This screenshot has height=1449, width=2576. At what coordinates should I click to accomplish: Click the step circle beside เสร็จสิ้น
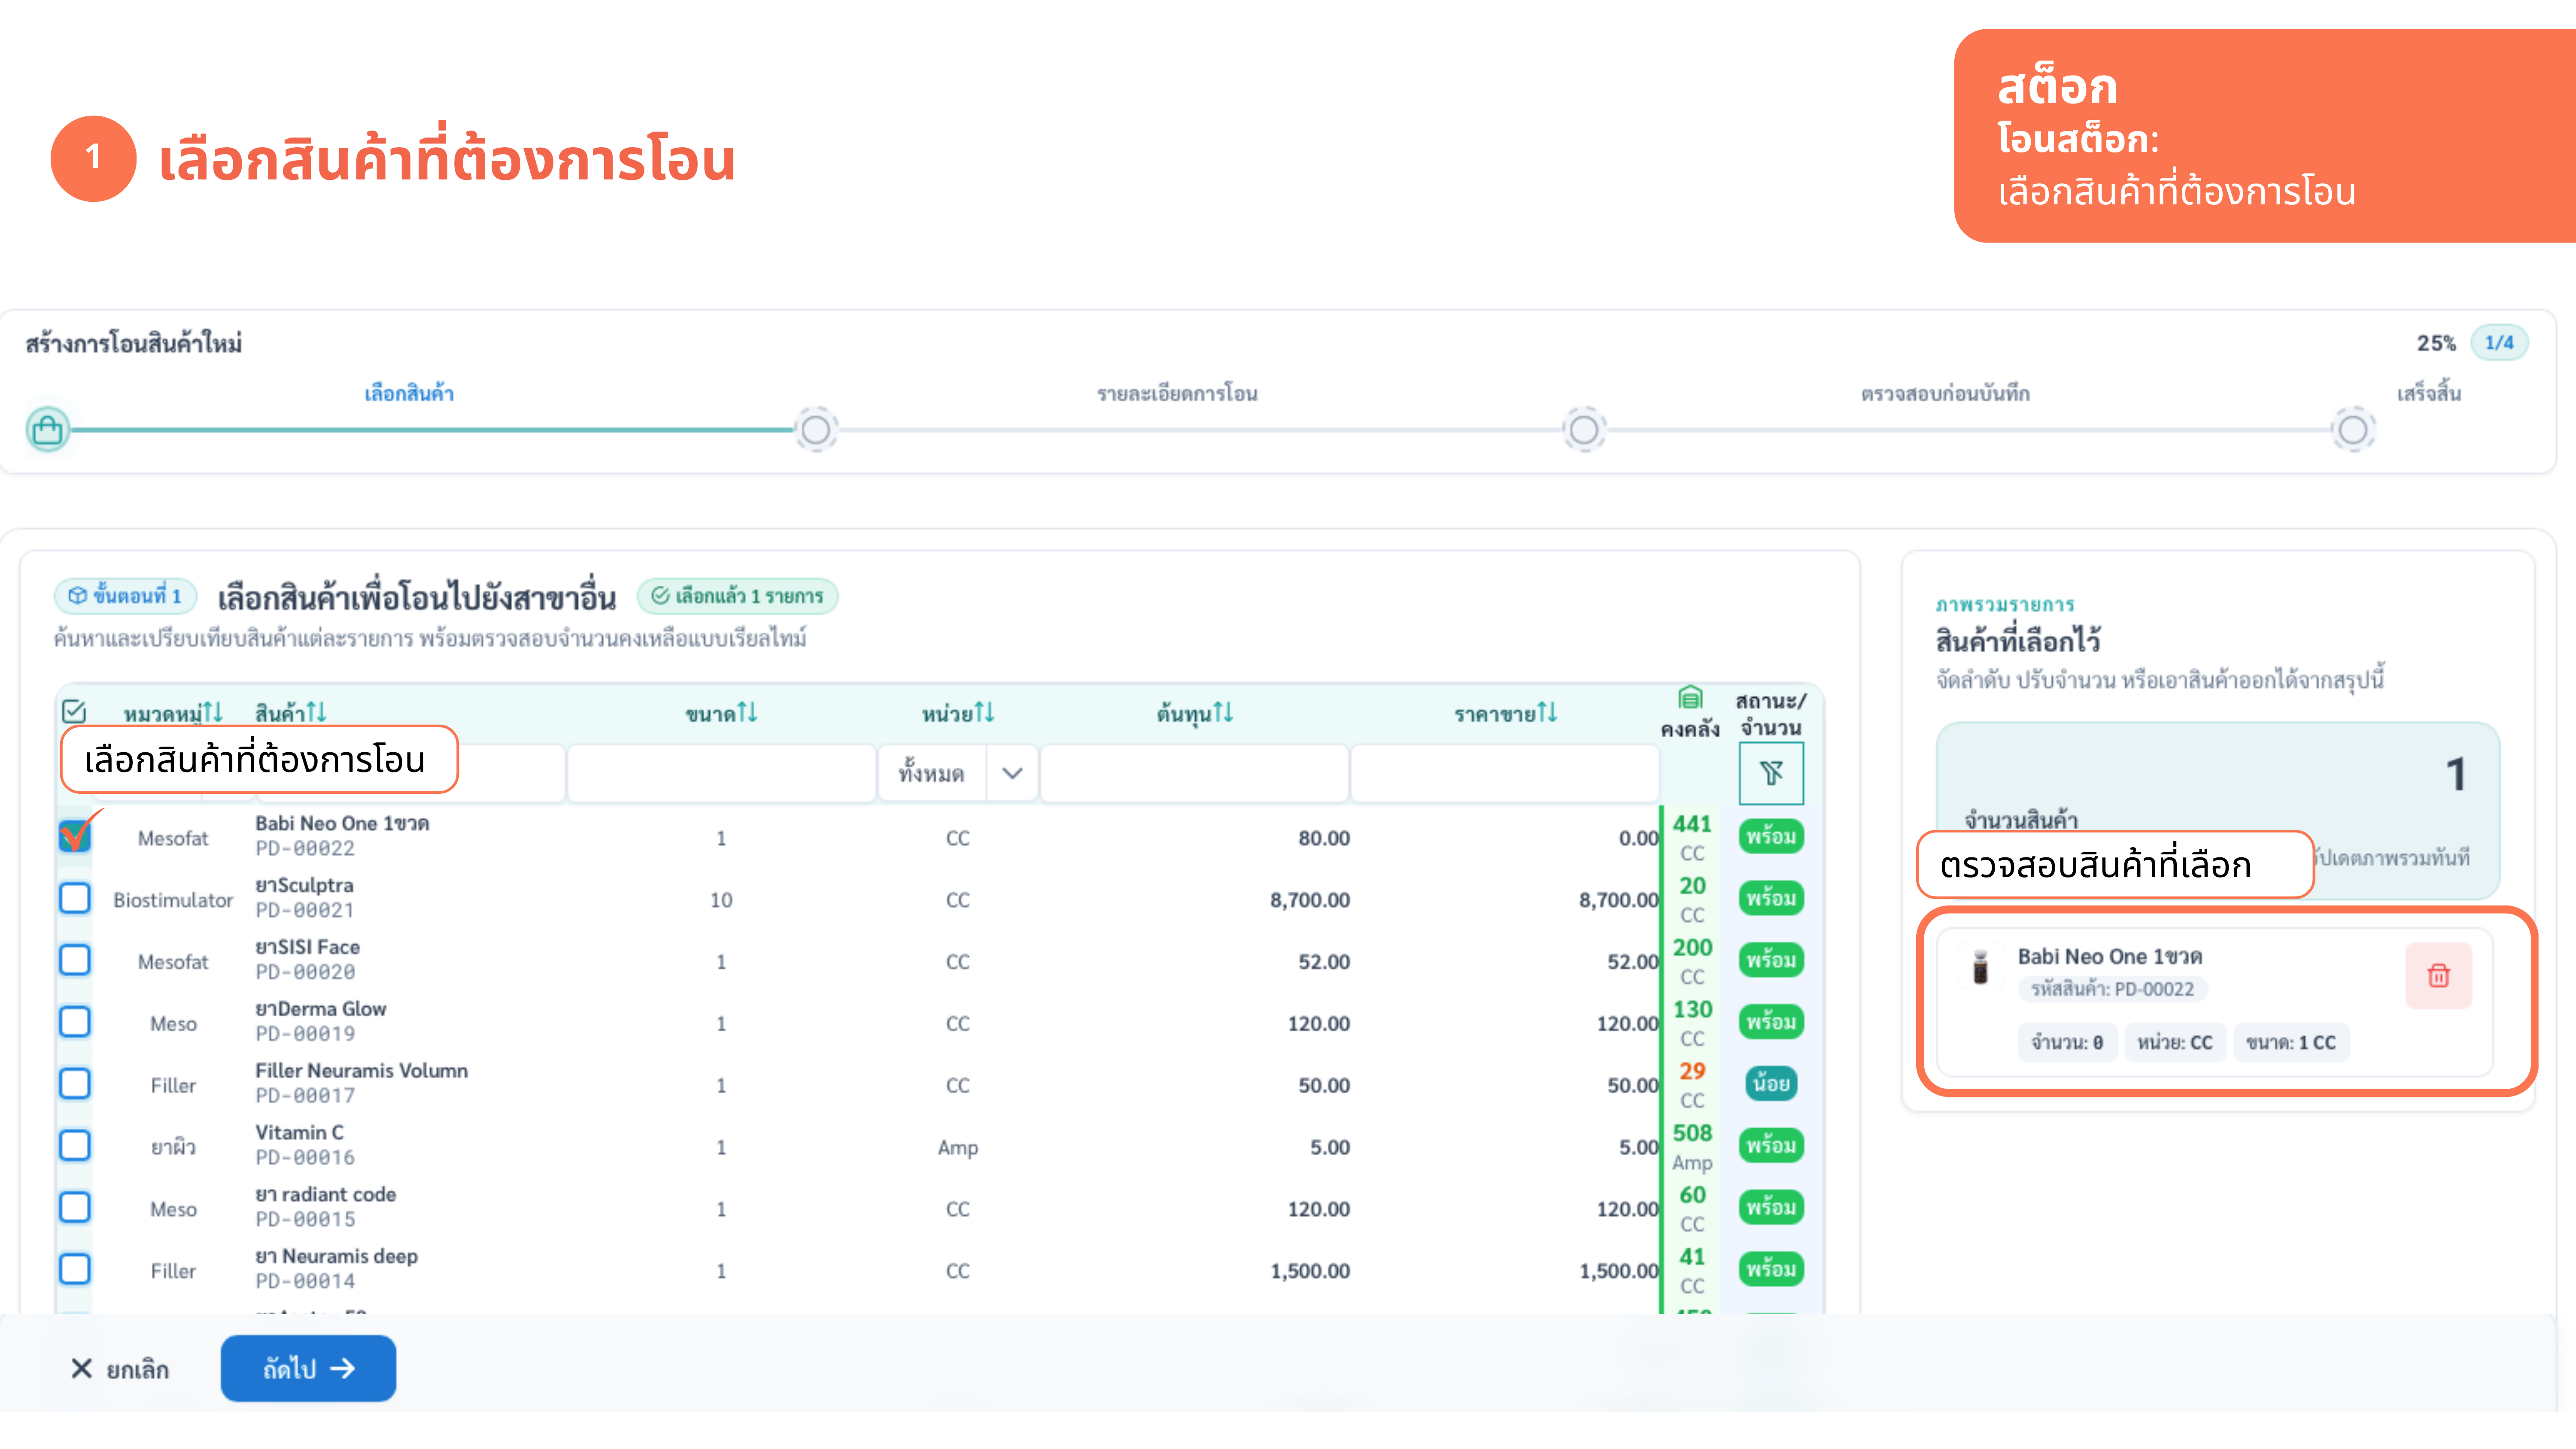[x=2353, y=430]
